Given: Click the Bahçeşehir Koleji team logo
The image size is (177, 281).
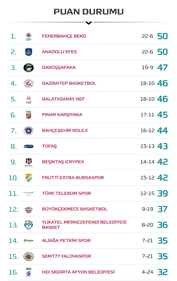Looking at the screenshot, I should pos(29,131).
